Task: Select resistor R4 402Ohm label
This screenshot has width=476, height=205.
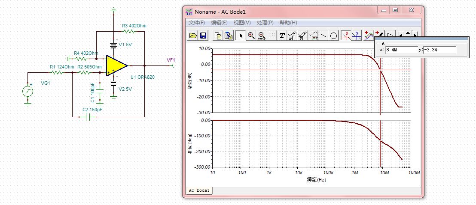Action: (x=86, y=53)
